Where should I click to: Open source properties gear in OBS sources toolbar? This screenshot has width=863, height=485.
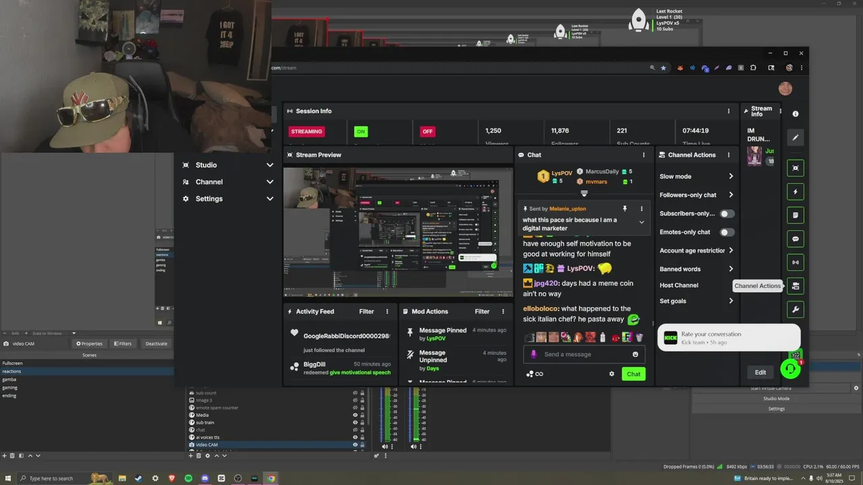click(x=207, y=456)
